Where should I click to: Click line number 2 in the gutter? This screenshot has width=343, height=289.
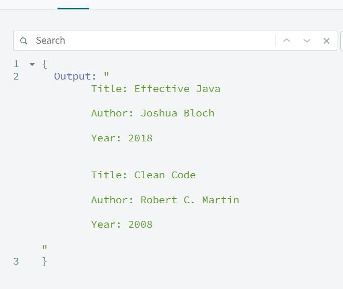point(16,76)
